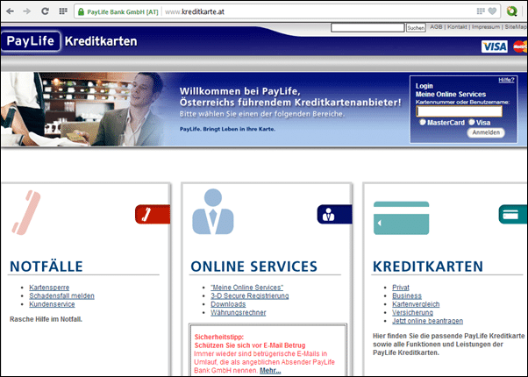The width and height of the screenshot is (528, 377).
Task: Open the Hilfe? link in the login box
Action: coord(506,80)
